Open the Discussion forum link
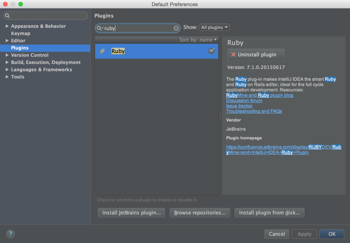 tap(244, 101)
